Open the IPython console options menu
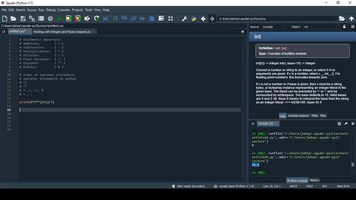The width and height of the screenshot is (356, 200). [x=353, y=123]
